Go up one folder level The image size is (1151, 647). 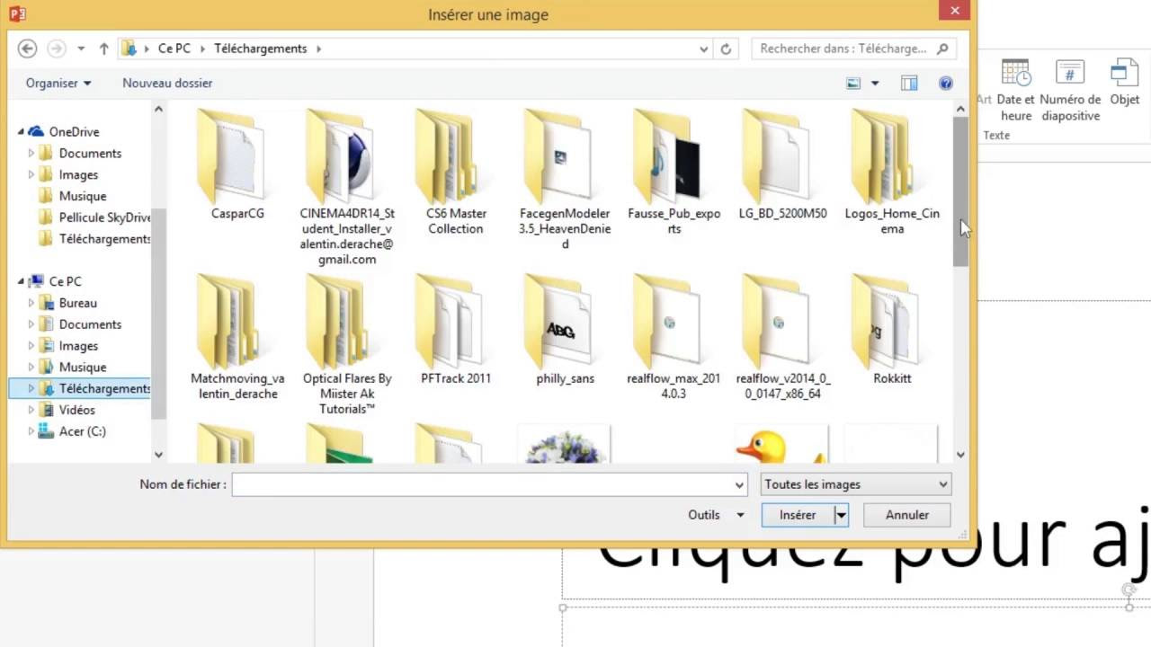pyautogui.click(x=103, y=49)
